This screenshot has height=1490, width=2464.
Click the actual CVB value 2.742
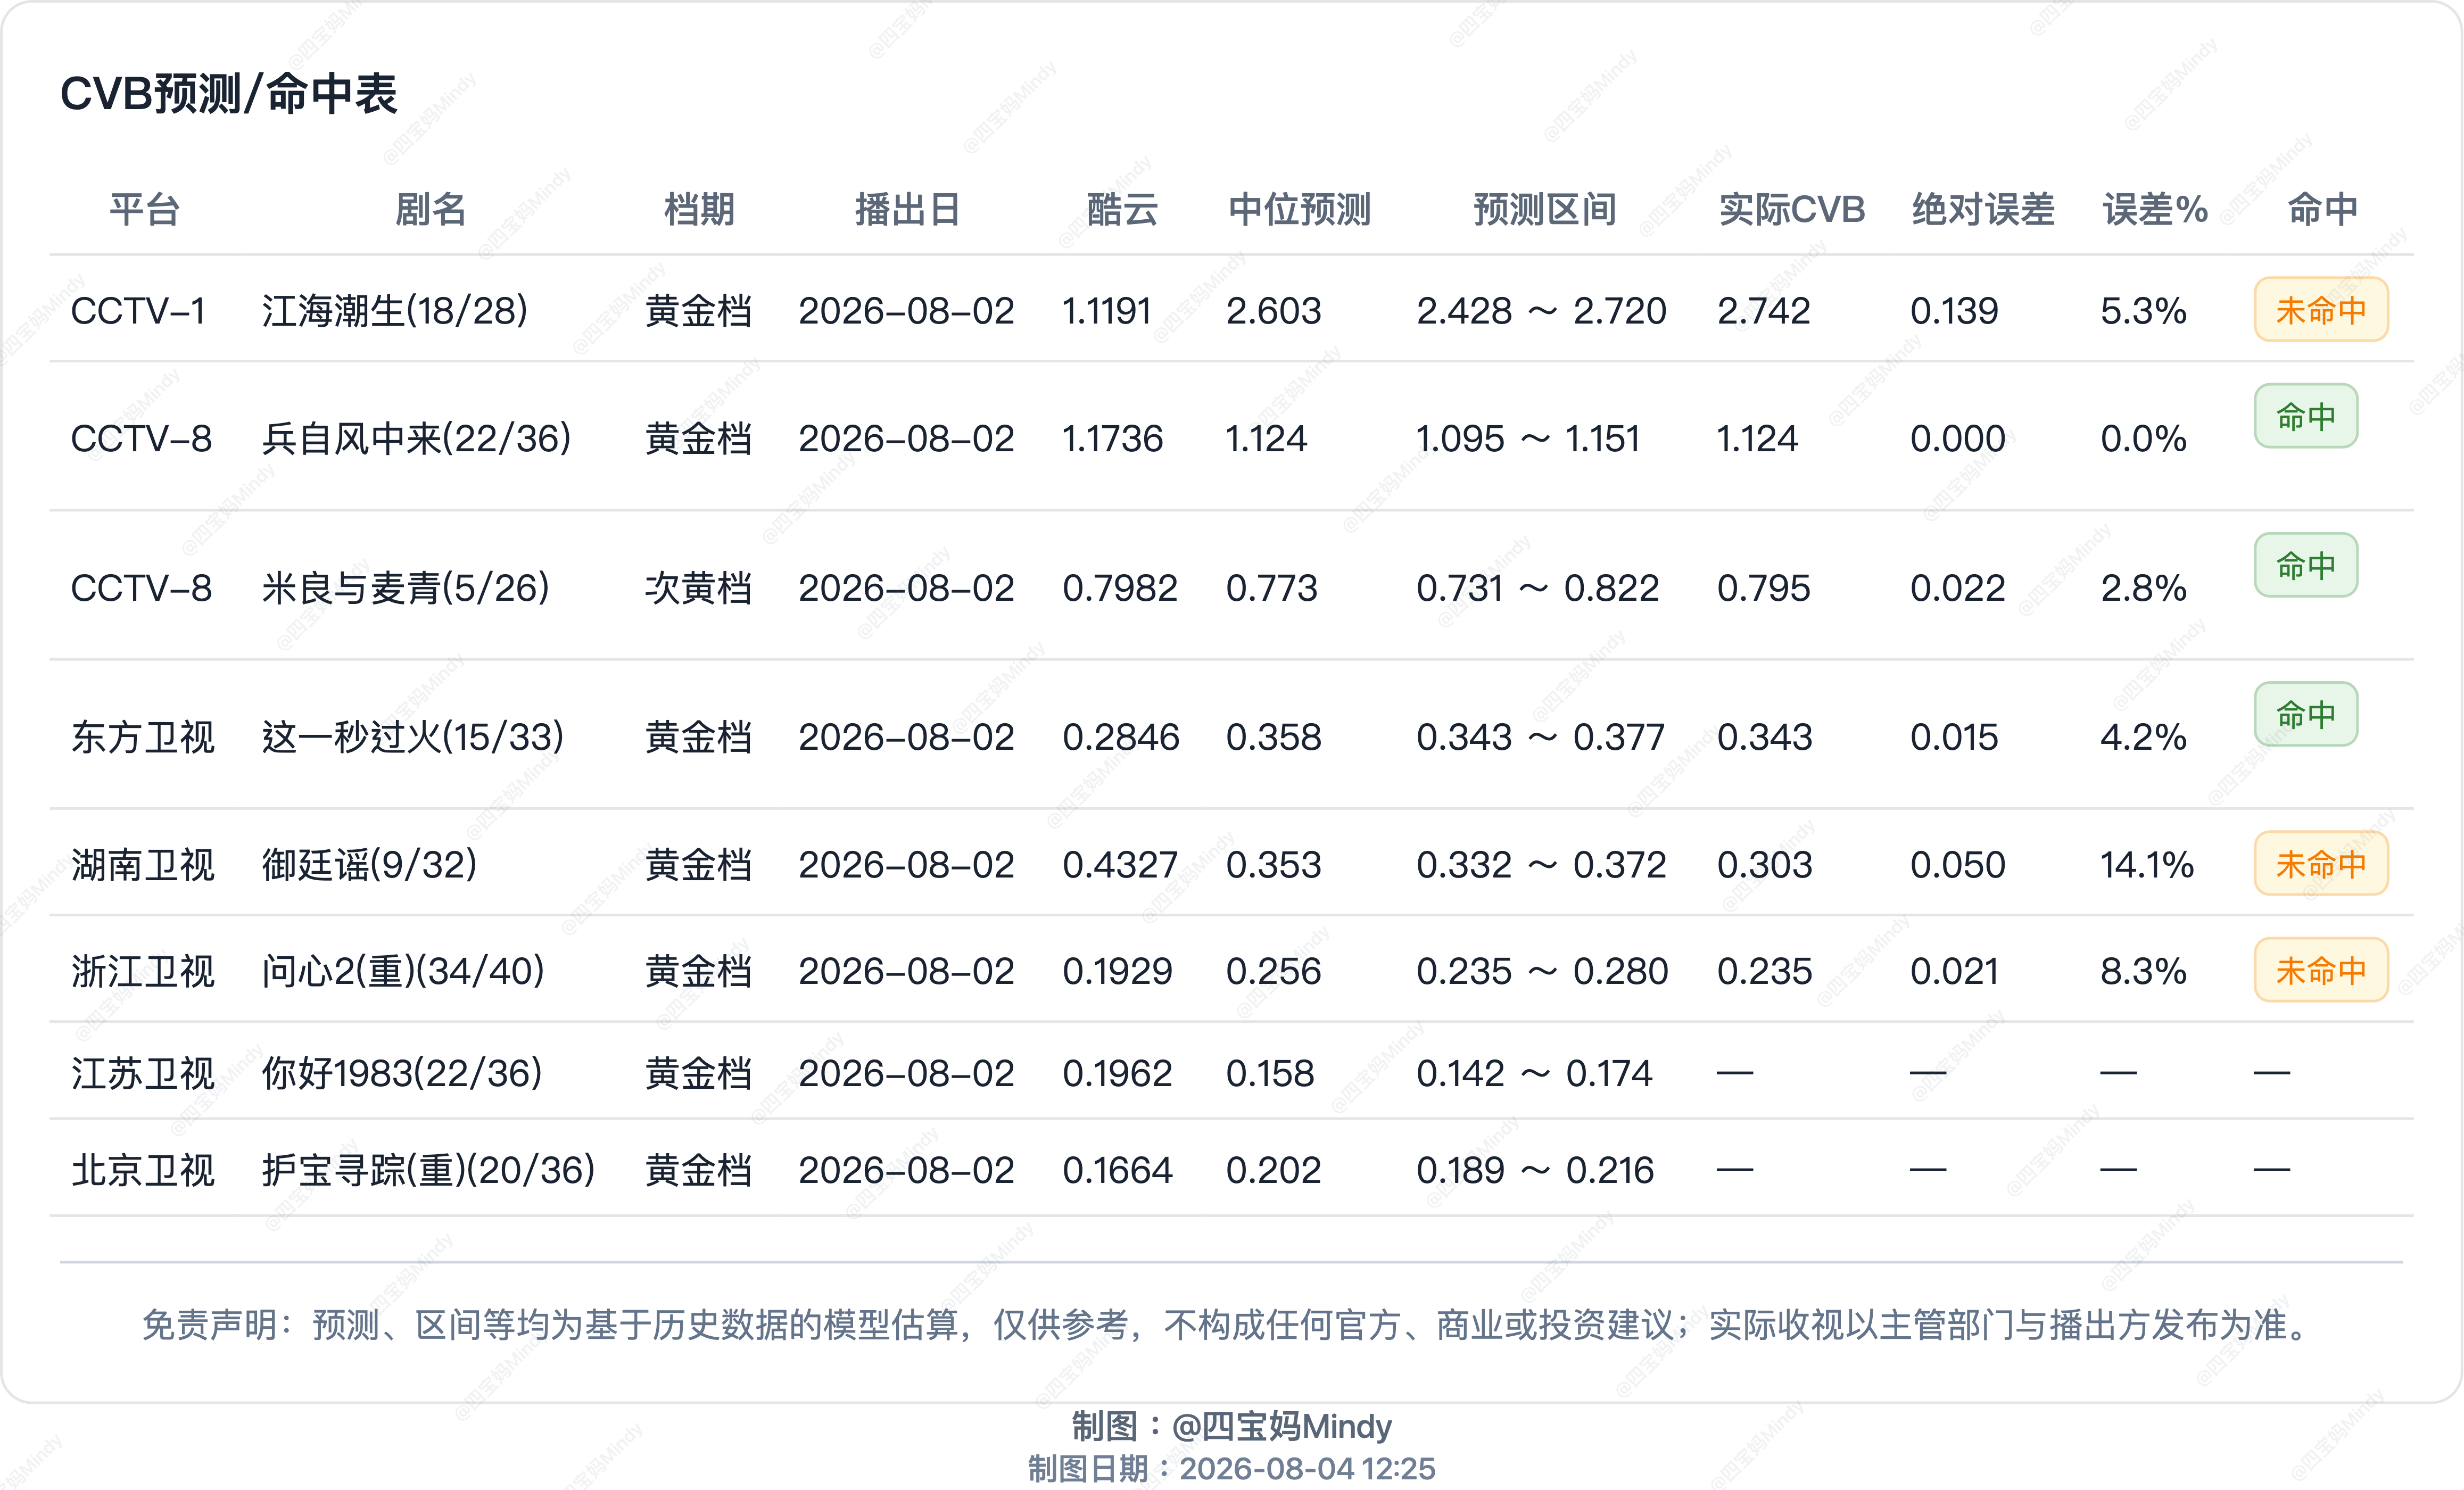[x=1764, y=311]
